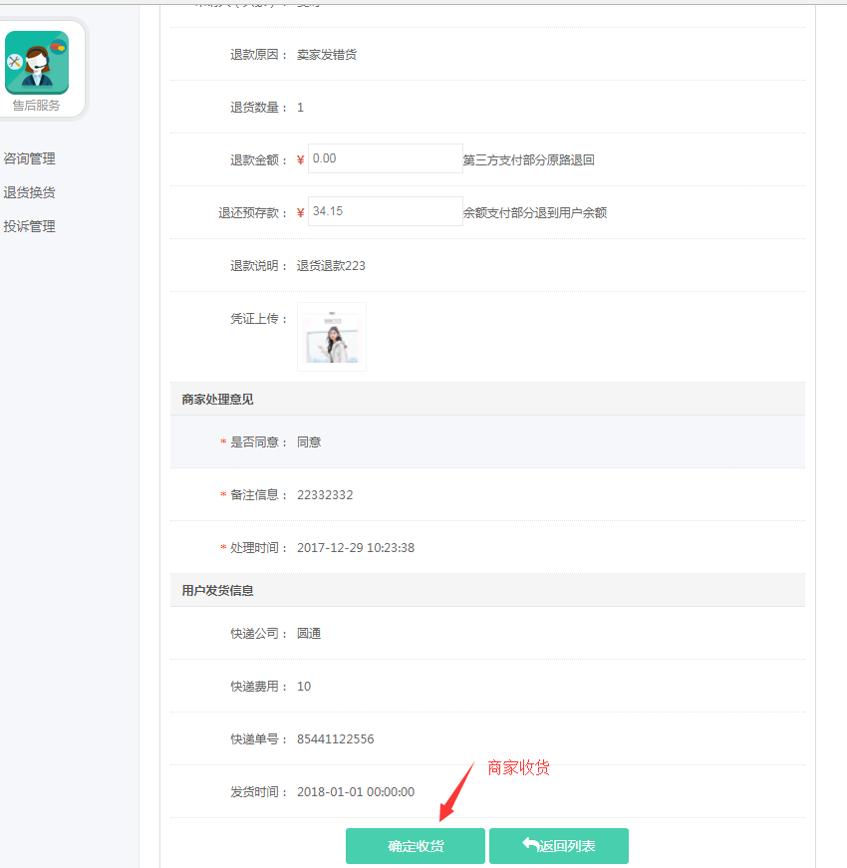Click the 发货时间 value 2018-01-01 00:00:00
This screenshot has width=847, height=868.
click(x=355, y=792)
